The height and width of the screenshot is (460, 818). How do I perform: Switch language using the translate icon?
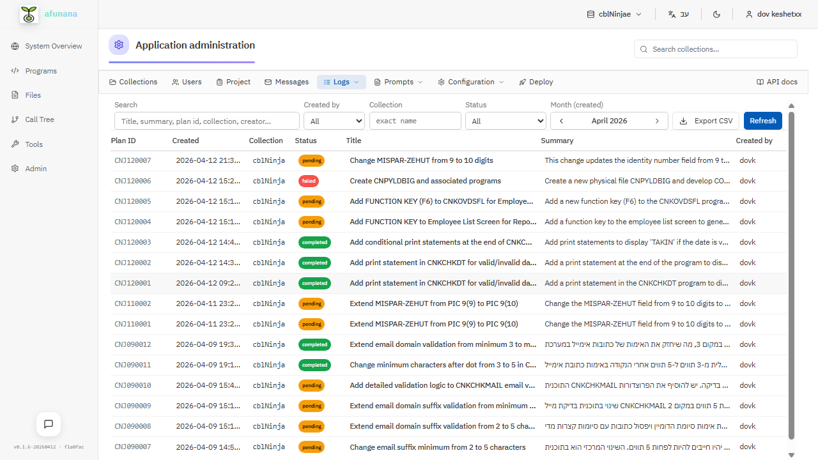pos(672,13)
